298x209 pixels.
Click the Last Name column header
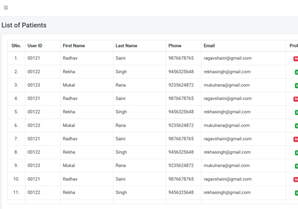click(x=126, y=46)
